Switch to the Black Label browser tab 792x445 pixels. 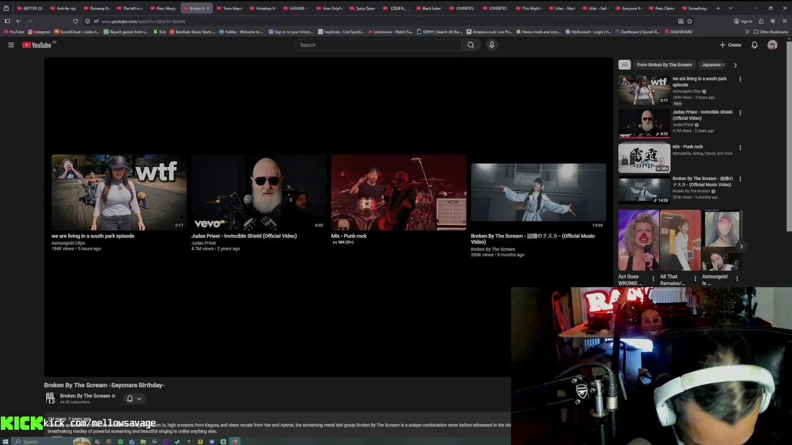pos(429,8)
